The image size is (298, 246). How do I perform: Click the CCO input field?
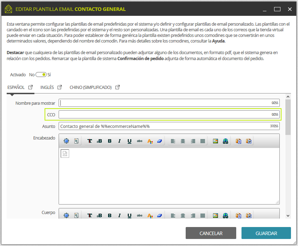pyautogui.click(x=169, y=115)
